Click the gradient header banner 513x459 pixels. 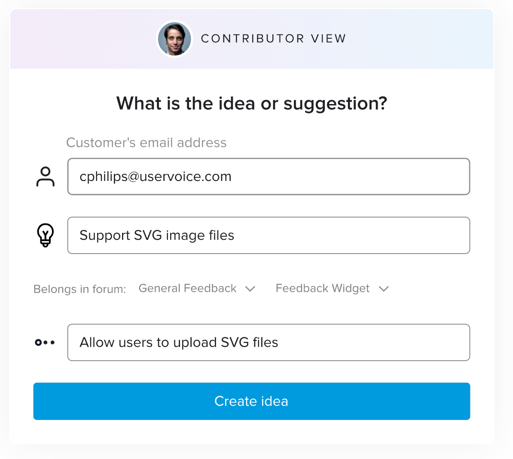[x=252, y=39]
